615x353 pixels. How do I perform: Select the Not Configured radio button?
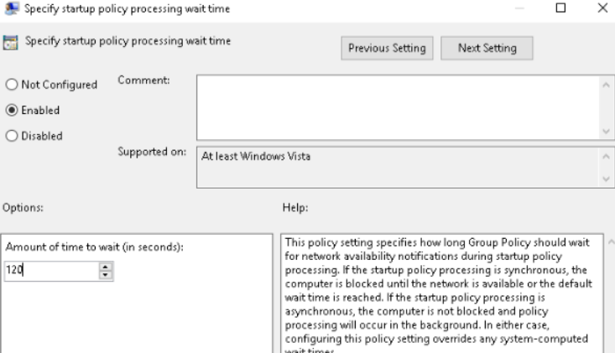click(12, 84)
